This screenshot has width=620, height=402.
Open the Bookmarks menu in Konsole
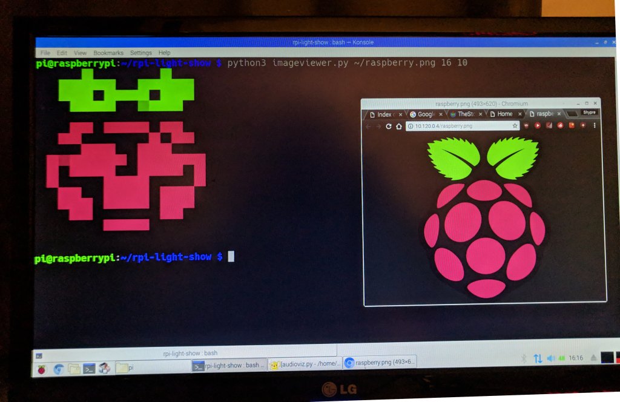click(x=108, y=53)
